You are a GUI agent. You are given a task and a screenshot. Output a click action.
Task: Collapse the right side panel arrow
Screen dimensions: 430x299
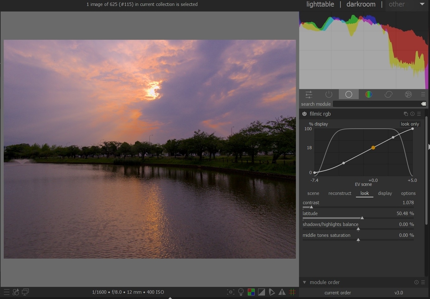pos(429,146)
